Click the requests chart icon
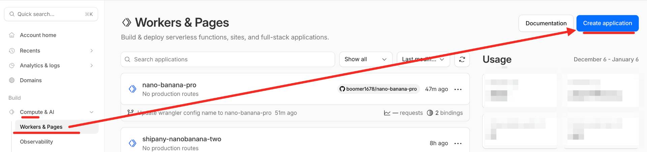This screenshot has width=647, height=152. coord(387,113)
